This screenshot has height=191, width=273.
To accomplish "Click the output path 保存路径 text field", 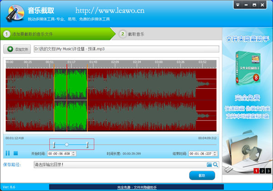I will 119,165.
